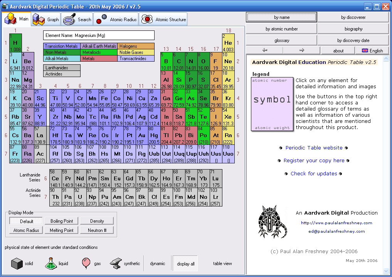Select Carbon (C) element cell
The image size is (392, 277).
pos(179,61)
